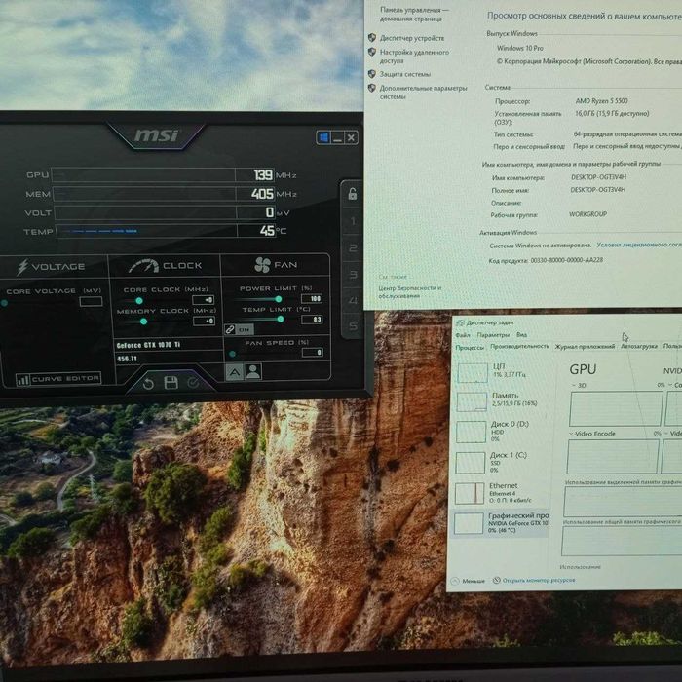Click the Power Limit slider knob
Screen dimensions: 682x682
pyautogui.click(x=279, y=299)
